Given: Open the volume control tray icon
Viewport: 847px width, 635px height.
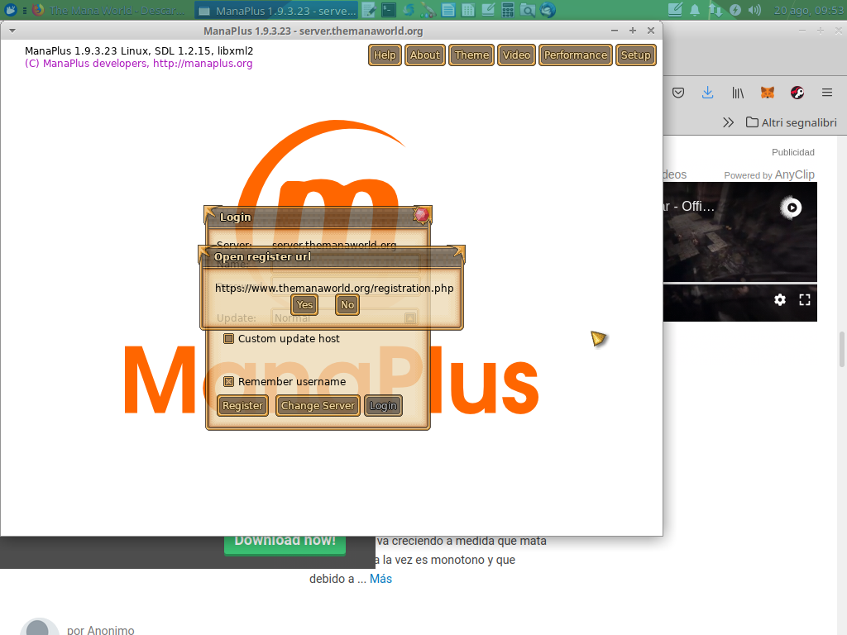Looking at the screenshot, I should pos(754,10).
